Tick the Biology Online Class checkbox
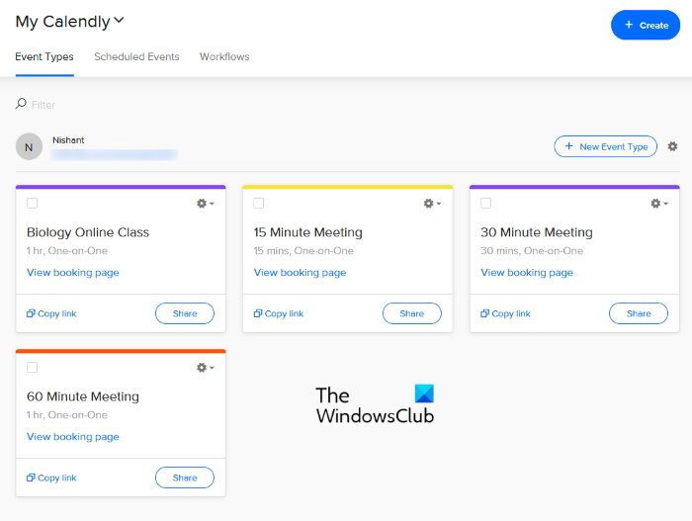692x521 pixels. click(x=33, y=204)
